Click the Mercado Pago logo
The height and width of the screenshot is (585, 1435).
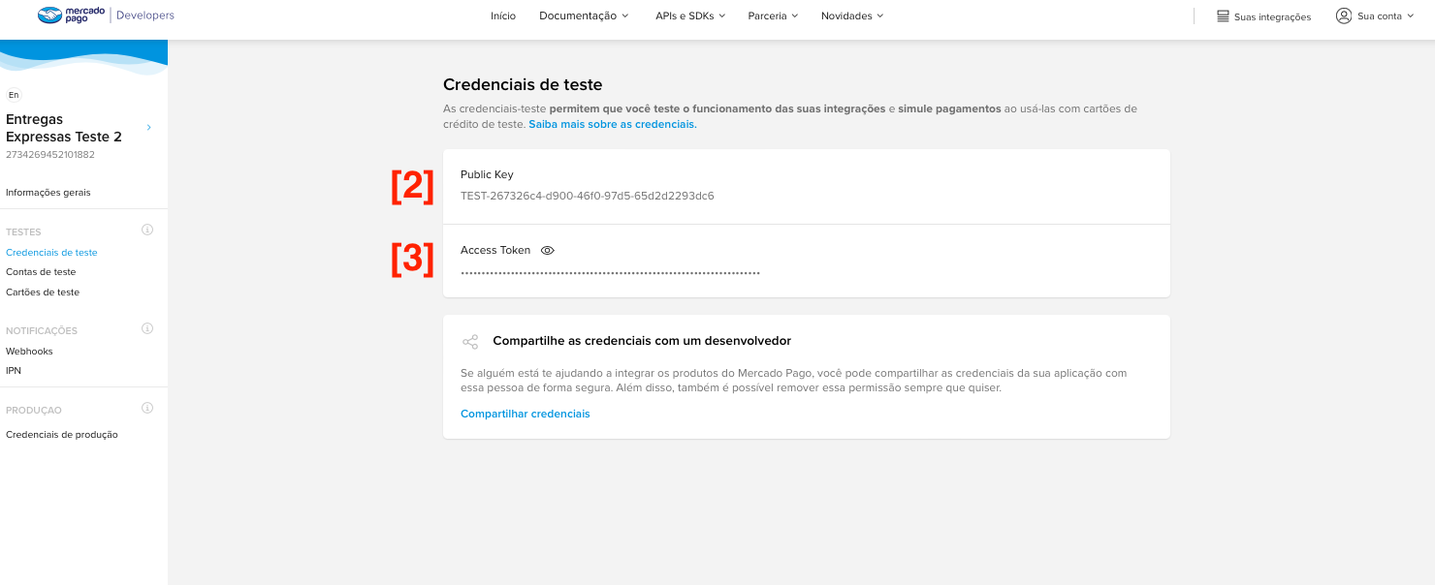(x=71, y=15)
